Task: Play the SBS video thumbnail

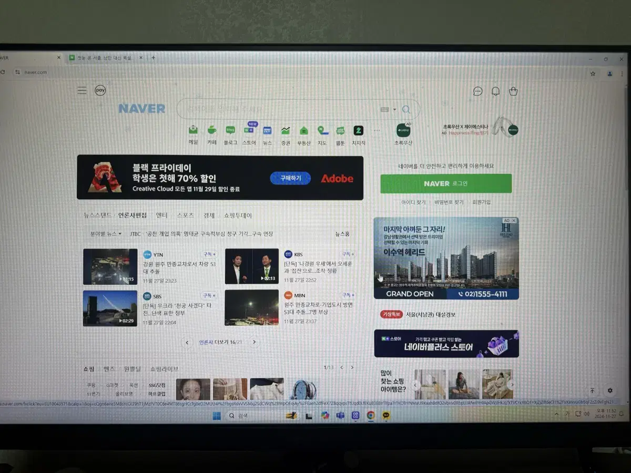Action: point(110,309)
